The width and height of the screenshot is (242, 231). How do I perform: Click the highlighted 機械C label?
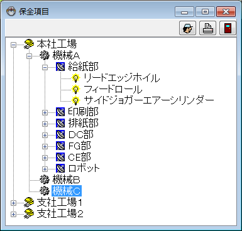[67, 191]
